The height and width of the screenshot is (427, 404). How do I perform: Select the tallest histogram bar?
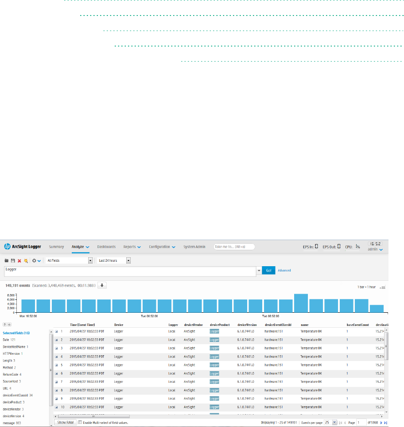coord(301,303)
